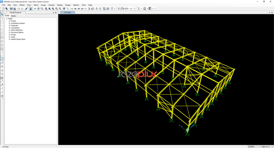274x148 pixels.
Task: Select the Model tab in Model Explorer
Action: [x=7, y=16]
